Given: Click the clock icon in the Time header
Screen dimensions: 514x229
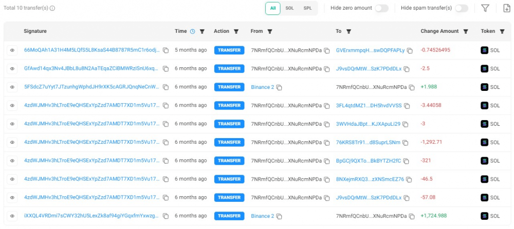Looking at the screenshot, I should [193, 31].
